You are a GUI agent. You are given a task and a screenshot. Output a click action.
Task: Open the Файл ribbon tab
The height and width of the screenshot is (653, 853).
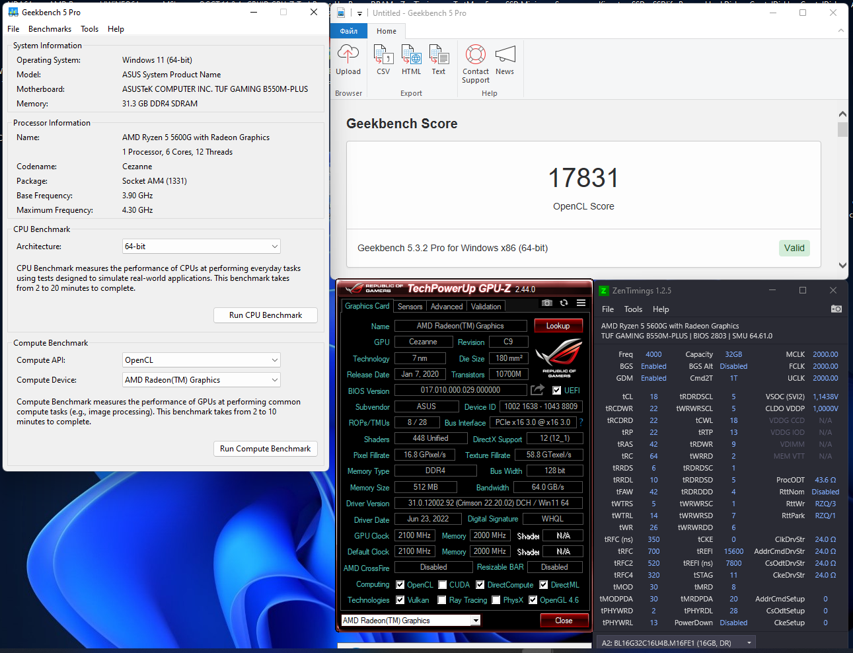coord(349,31)
